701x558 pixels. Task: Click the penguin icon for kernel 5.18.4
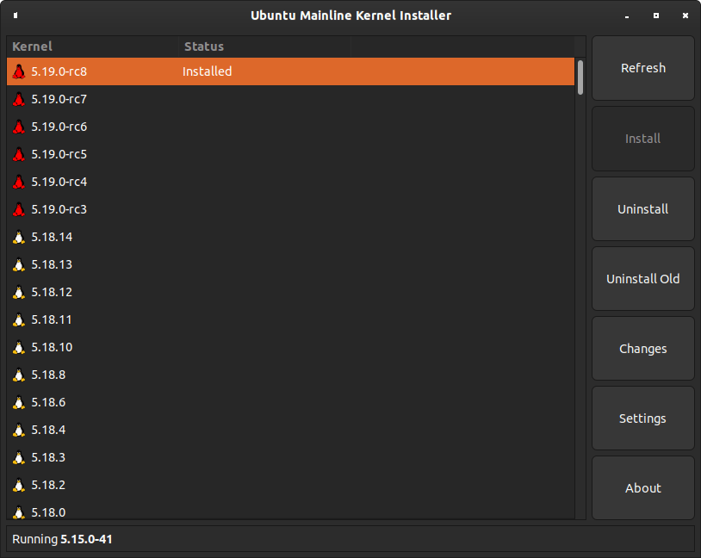19,431
